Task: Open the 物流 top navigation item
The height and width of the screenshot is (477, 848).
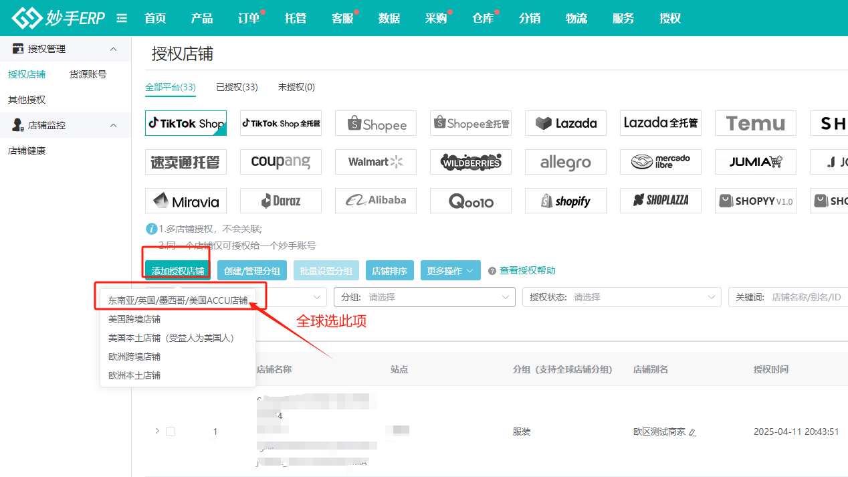Action: coord(576,18)
